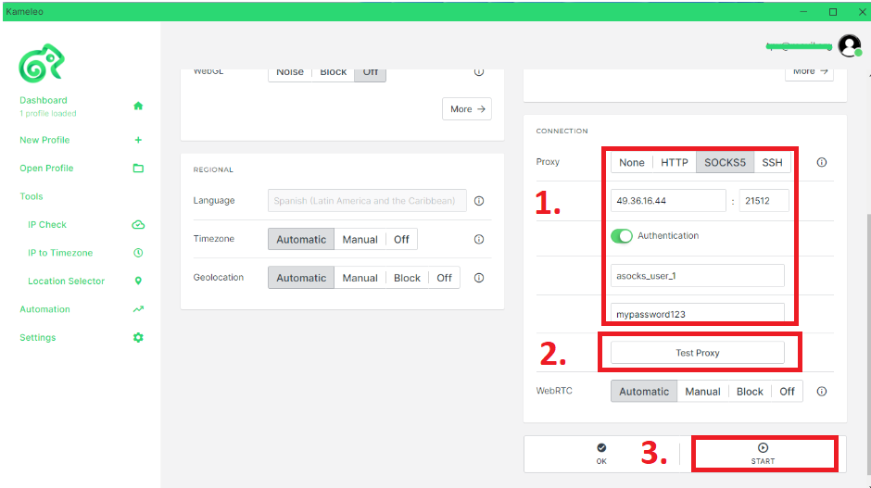Click the proxy password field
The height and width of the screenshot is (488, 871).
(698, 313)
